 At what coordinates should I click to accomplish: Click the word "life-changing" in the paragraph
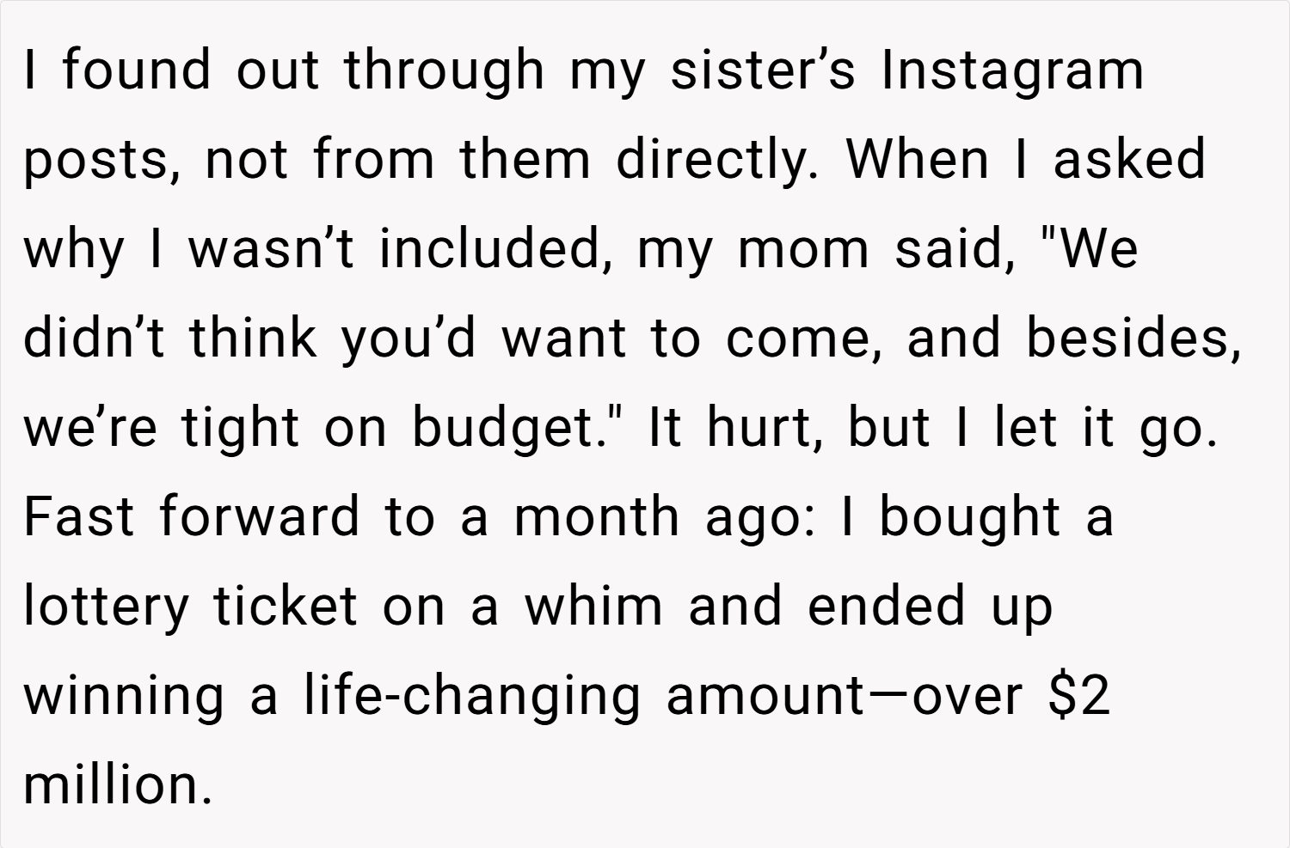tap(472, 699)
